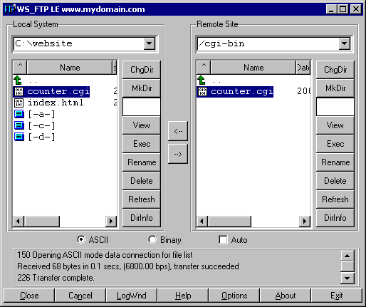Image resolution: width=366 pixels, height=307 pixels.
Task: Select the [-d-] drive icon
Action: tap(19, 137)
